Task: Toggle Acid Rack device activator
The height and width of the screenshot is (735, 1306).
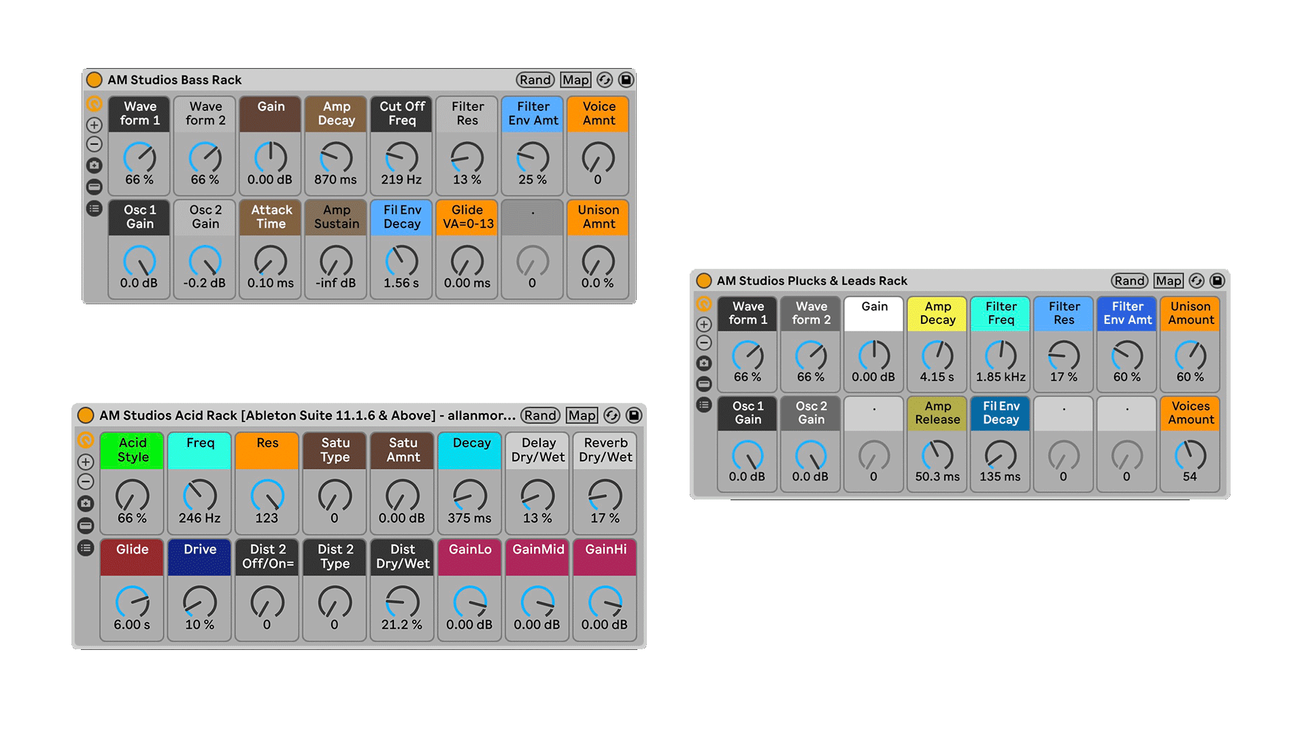Action: [86, 415]
